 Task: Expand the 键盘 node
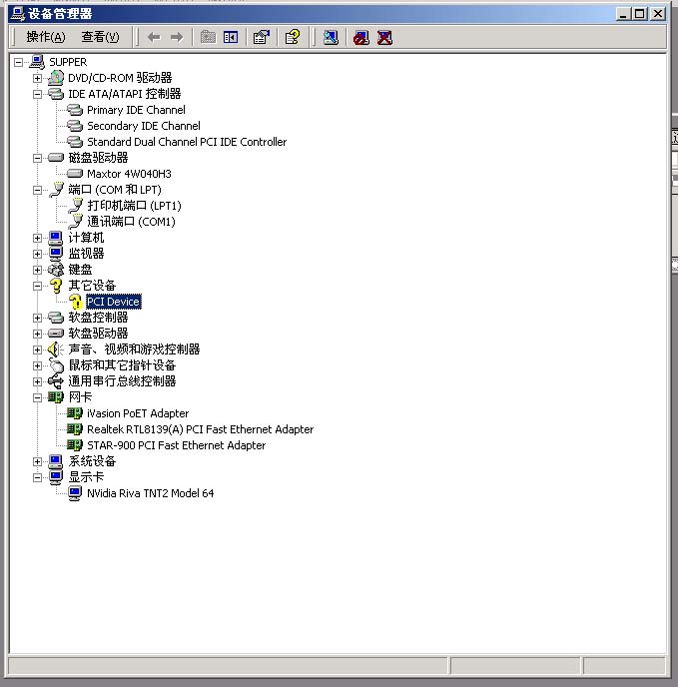[x=37, y=270]
